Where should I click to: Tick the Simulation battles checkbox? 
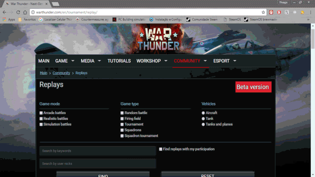tap(41, 124)
